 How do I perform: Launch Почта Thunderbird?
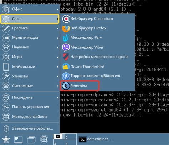[98, 66]
